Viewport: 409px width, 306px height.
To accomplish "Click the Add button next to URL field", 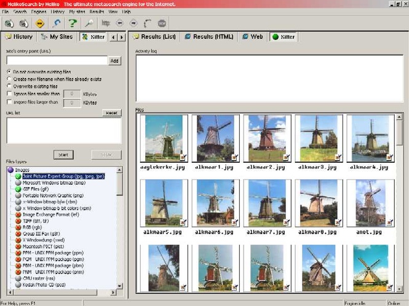I will pos(114,61).
